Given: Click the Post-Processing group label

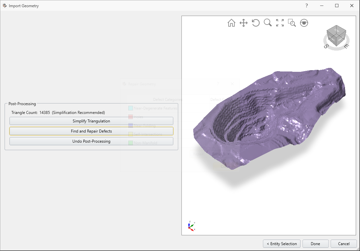Looking at the screenshot, I should pyautogui.click(x=22, y=103).
